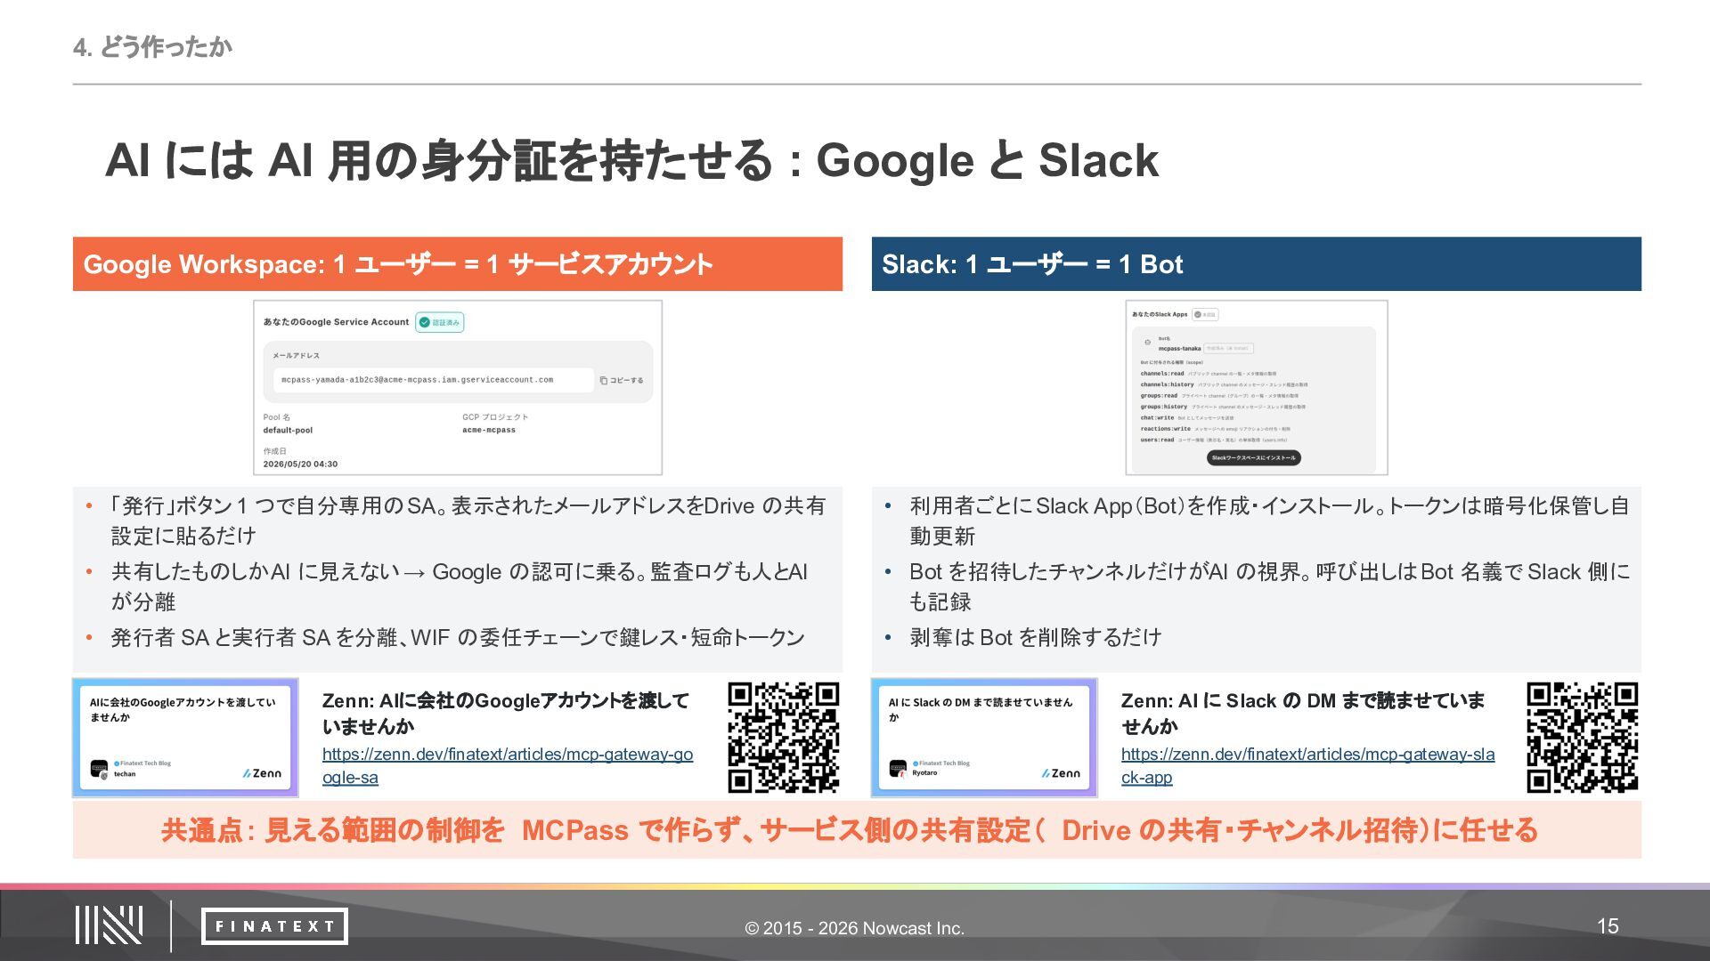This screenshot has height=961, width=1710.
Task: Click the service account email address field
Action: [433, 380]
